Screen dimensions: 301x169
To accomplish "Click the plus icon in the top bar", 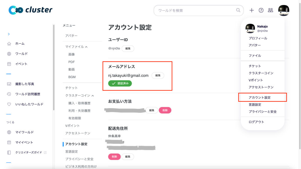I will (251, 10).
